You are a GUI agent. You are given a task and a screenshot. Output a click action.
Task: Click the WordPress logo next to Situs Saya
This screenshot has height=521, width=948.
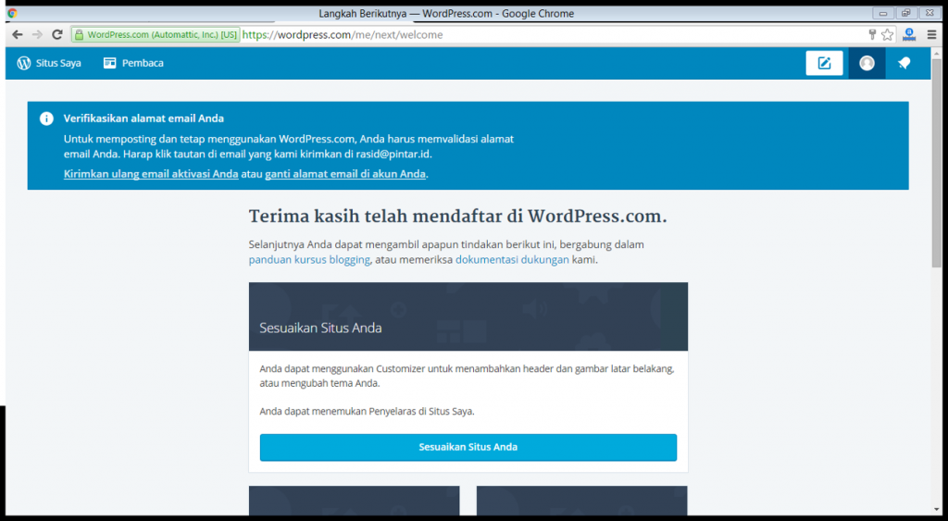(23, 63)
